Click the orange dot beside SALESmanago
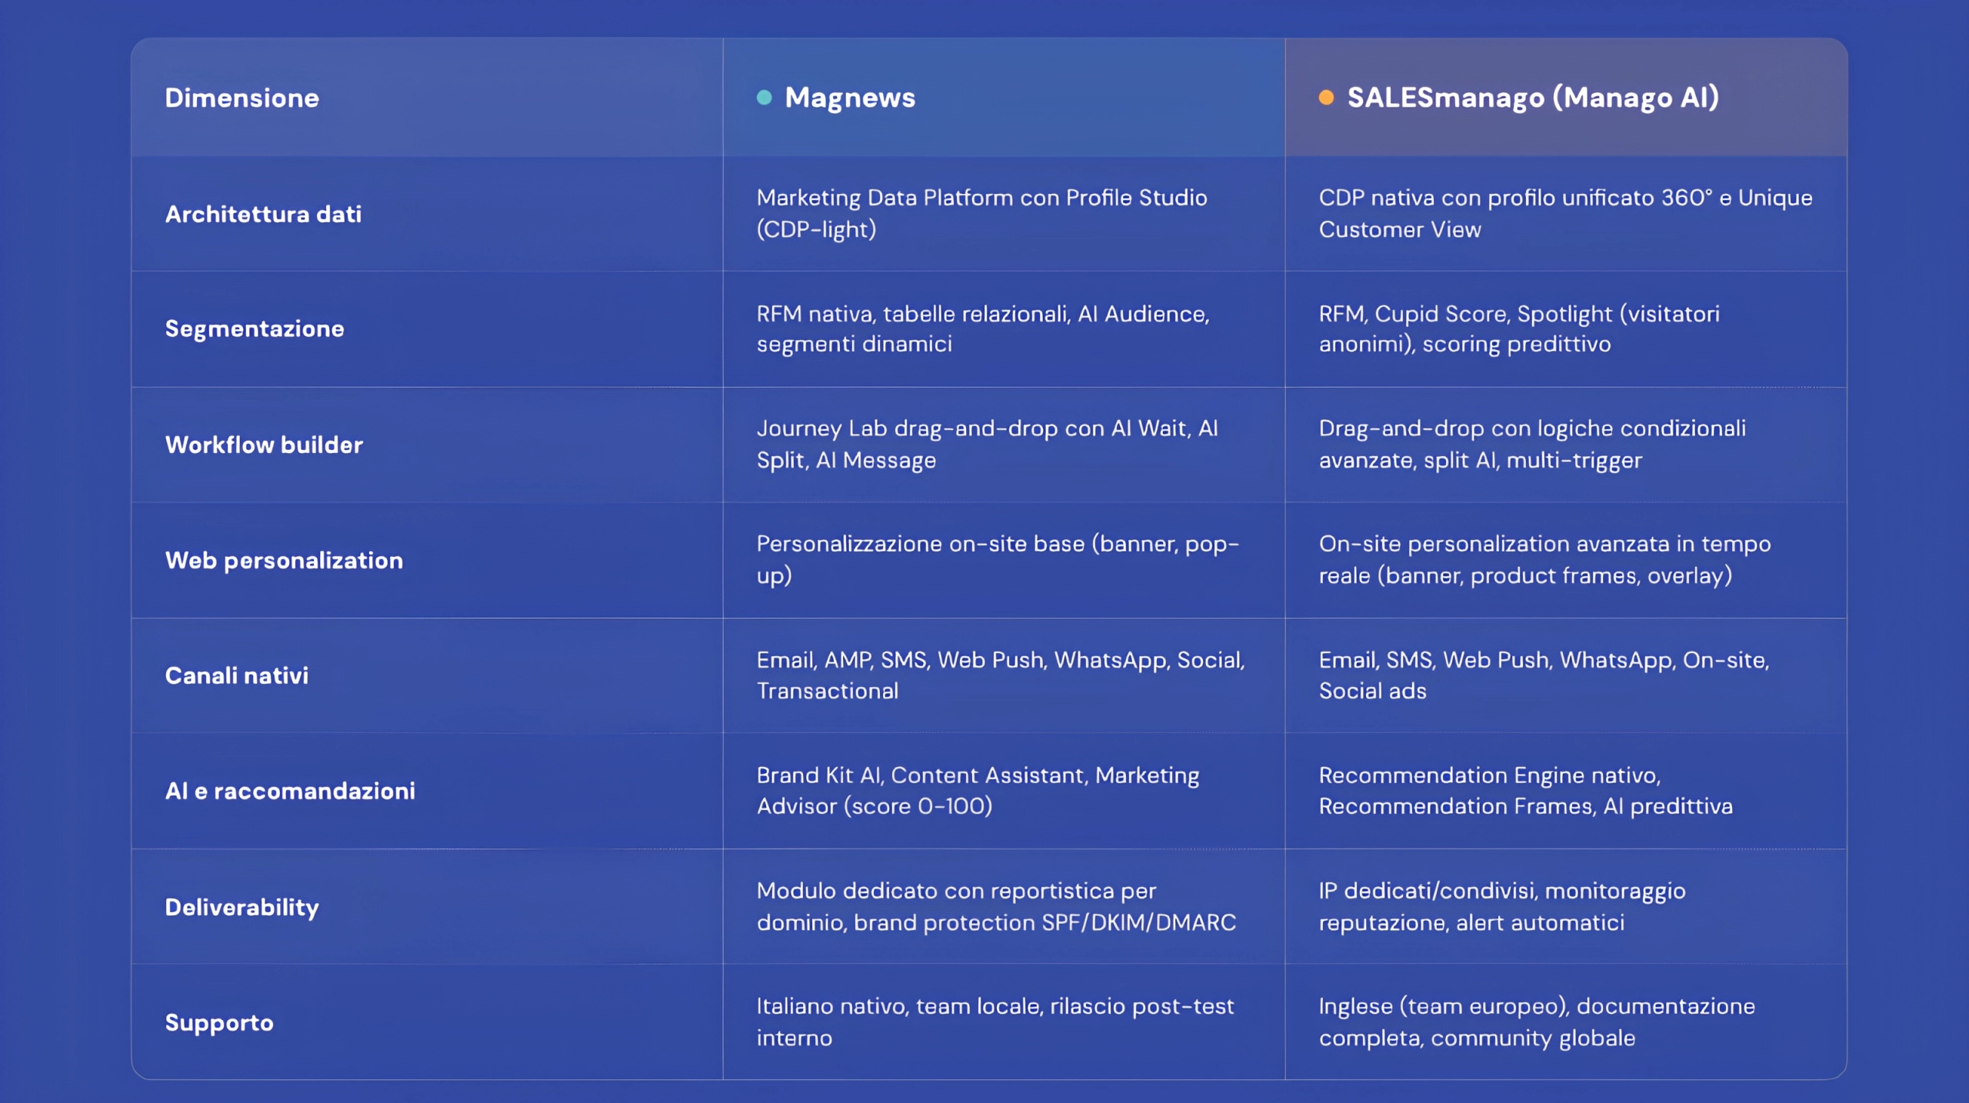The height and width of the screenshot is (1103, 1969). tap(1326, 98)
